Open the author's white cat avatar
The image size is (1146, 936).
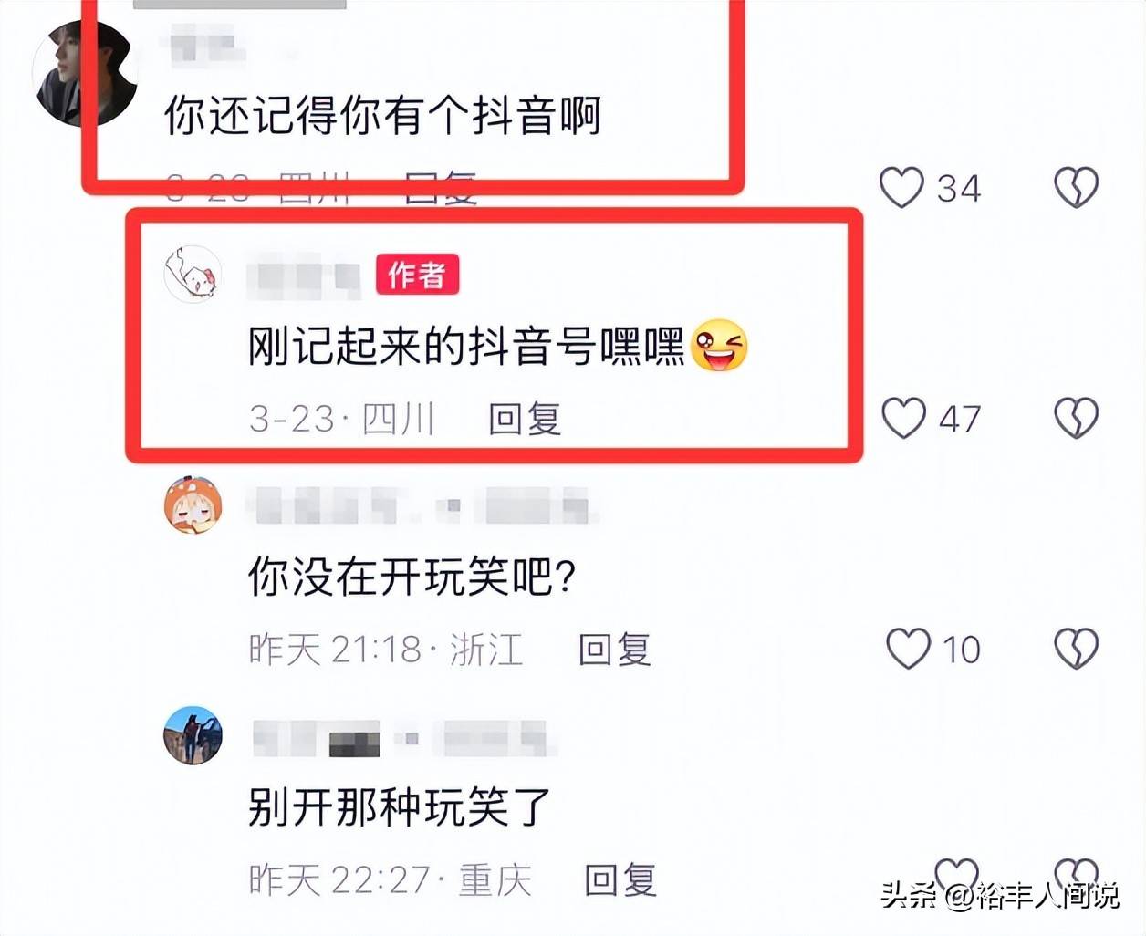tap(193, 274)
